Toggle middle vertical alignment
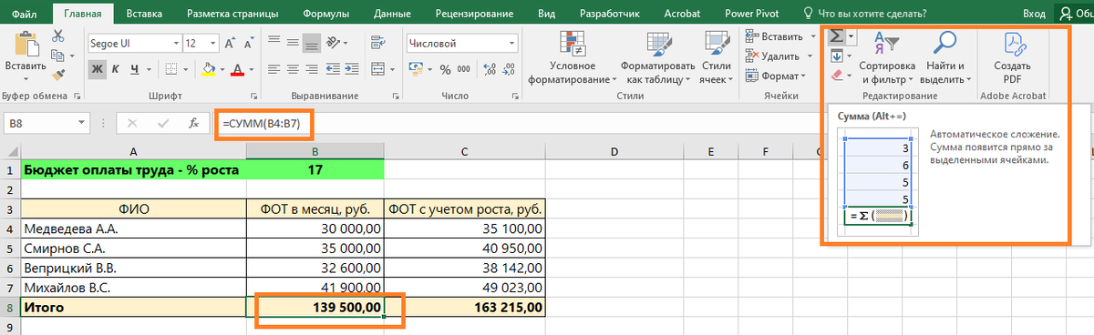 point(293,43)
